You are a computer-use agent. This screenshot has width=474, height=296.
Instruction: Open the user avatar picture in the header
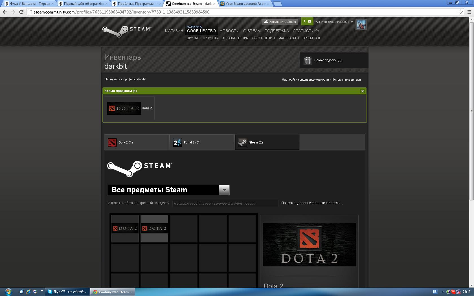click(361, 25)
